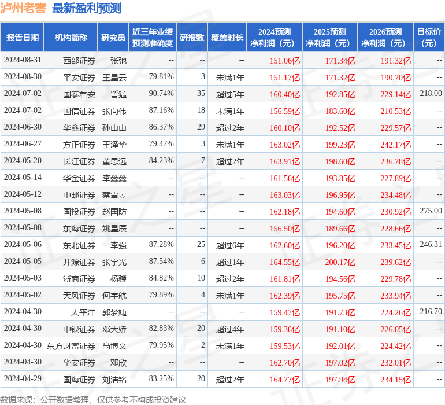
Task: Select the 164.77亿 profit value
Action: [285, 379]
